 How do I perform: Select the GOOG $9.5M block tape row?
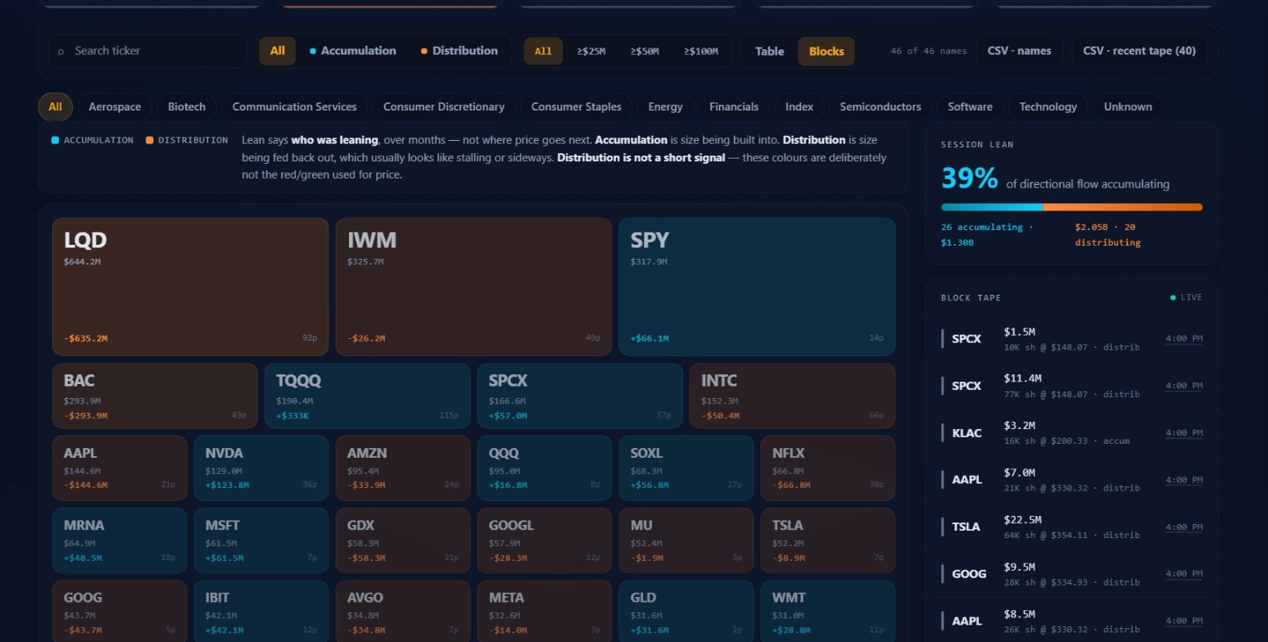pos(1071,574)
